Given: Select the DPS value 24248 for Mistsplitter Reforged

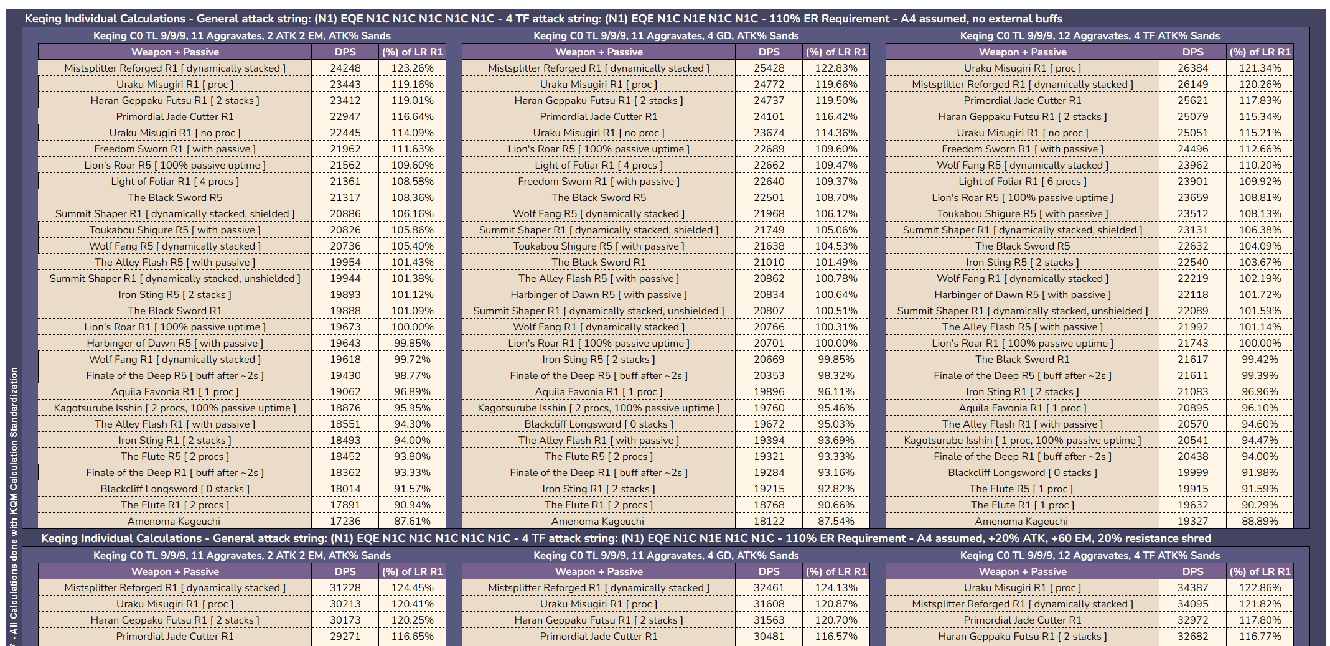Looking at the screenshot, I should click(x=345, y=68).
